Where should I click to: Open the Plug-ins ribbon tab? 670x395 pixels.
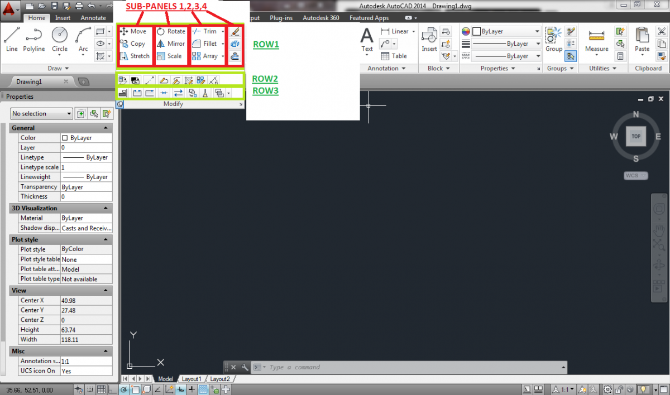pyautogui.click(x=281, y=18)
